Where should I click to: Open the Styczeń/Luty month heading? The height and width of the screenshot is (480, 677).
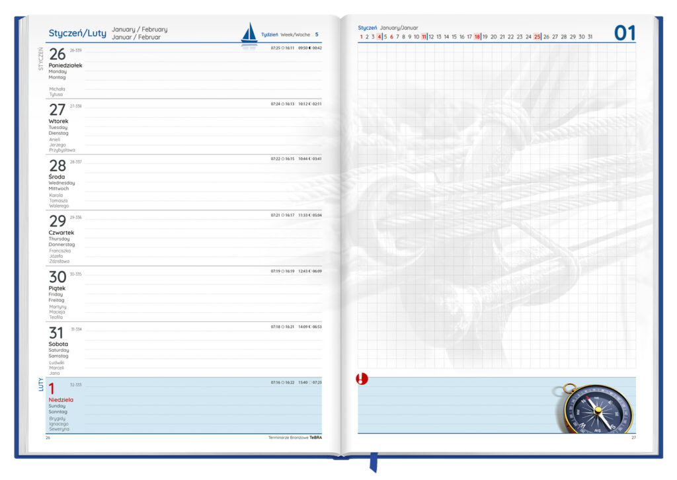click(x=77, y=33)
